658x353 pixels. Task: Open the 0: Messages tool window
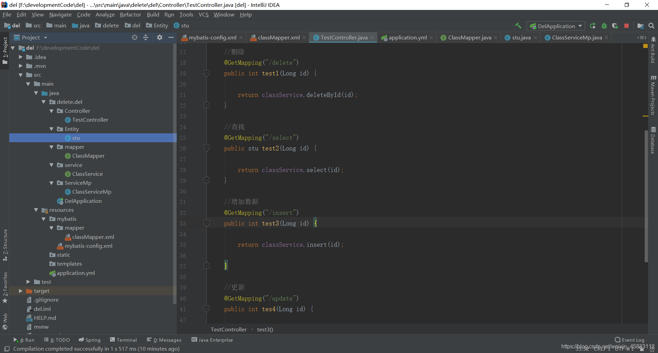pos(164,340)
